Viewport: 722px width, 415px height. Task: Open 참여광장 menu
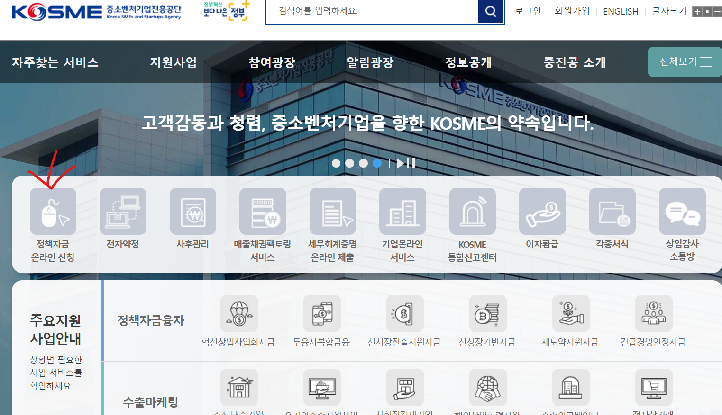tap(272, 62)
